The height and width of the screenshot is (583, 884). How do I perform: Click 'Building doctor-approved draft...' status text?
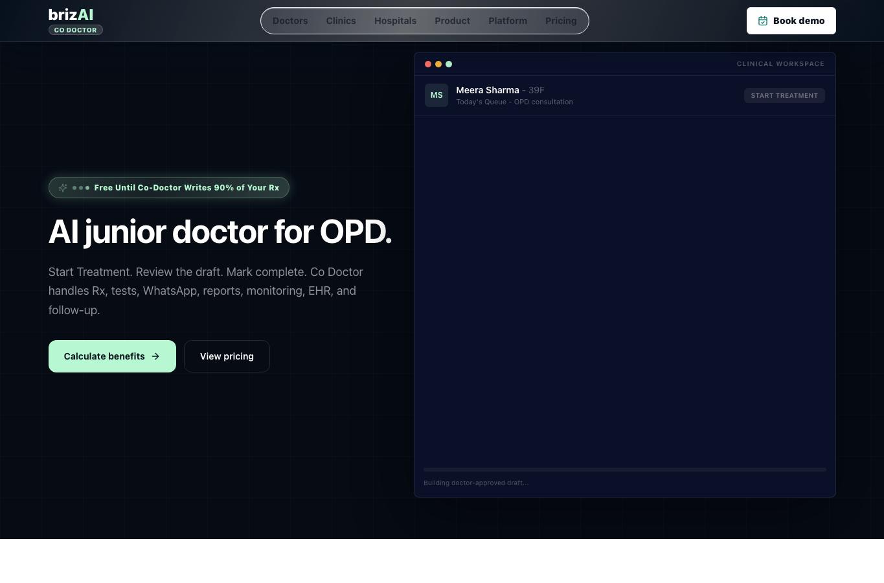tap(476, 483)
